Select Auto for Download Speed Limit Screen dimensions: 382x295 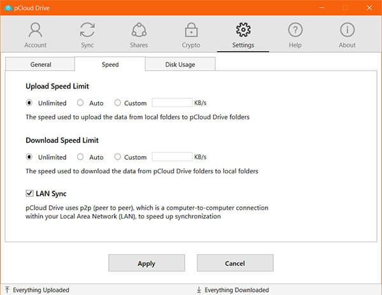[x=80, y=157]
